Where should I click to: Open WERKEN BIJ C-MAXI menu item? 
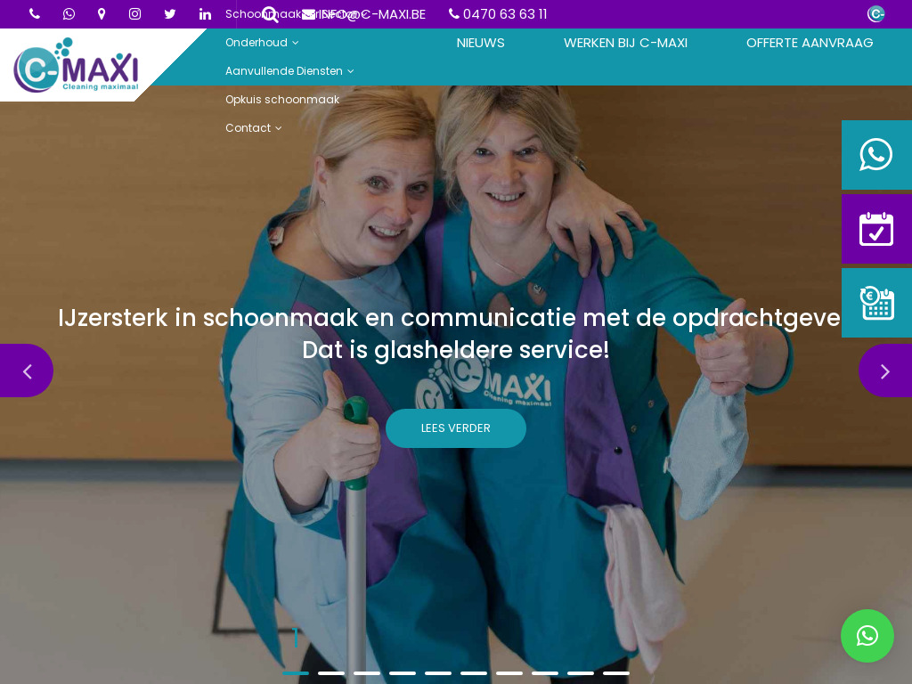[x=625, y=43]
